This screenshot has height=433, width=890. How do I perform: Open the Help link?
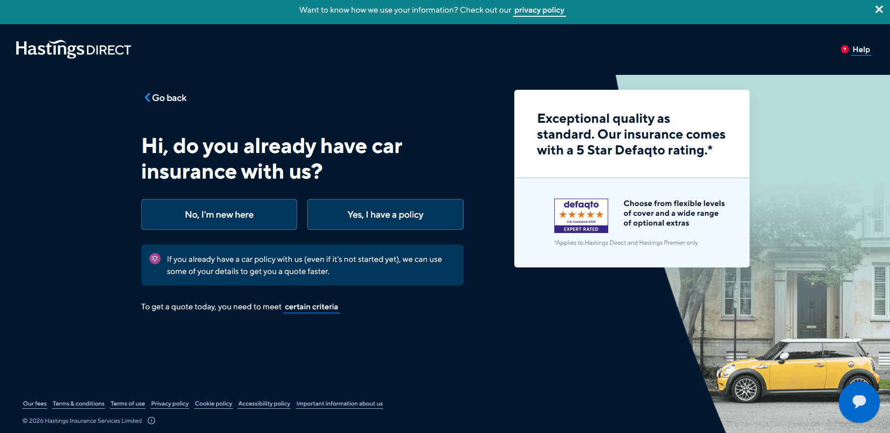pos(861,49)
